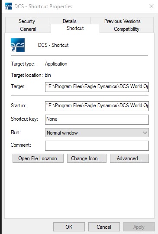The height and width of the screenshot is (234, 158).
Task: Click the Cancel button
Action: tap(104, 227)
